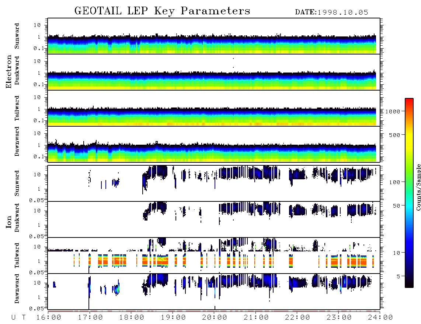The height and width of the screenshot is (324, 421).
Task: Click the "24:00" time tick label
Action: [x=380, y=318]
